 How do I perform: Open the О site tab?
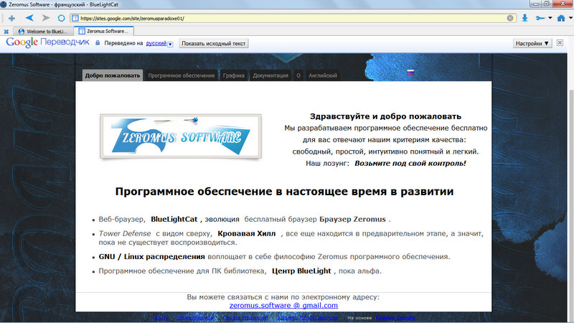point(298,75)
